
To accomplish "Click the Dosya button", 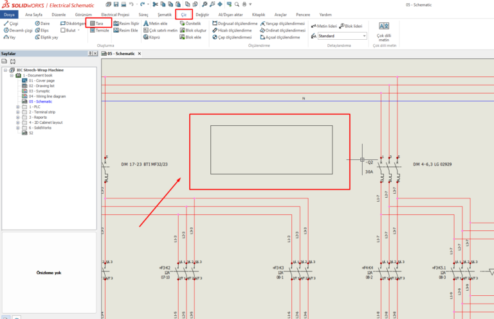I will (x=9, y=14).
